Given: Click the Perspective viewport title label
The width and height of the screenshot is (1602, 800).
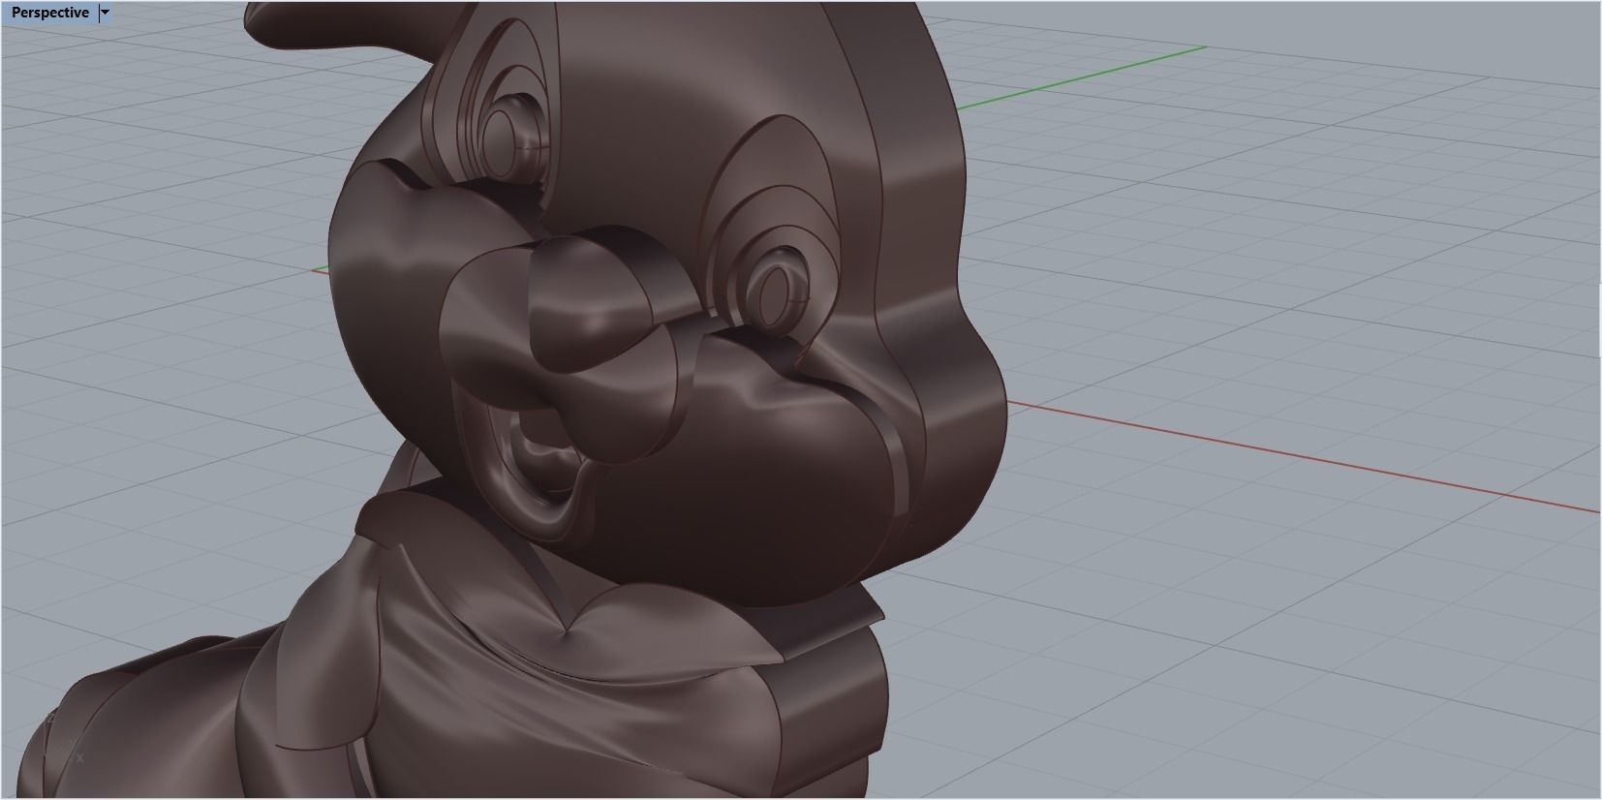Looking at the screenshot, I should (x=49, y=13).
